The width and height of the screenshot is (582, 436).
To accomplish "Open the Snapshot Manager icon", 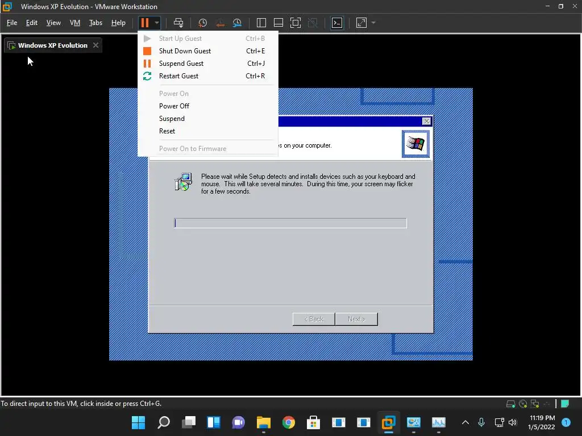I will tap(237, 23).
